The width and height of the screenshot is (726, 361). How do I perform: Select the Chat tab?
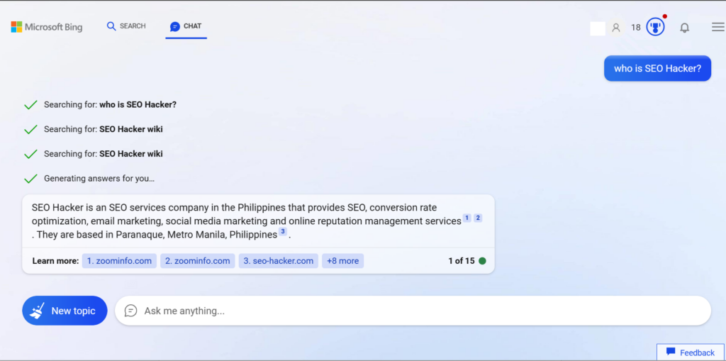coord(186,26)
